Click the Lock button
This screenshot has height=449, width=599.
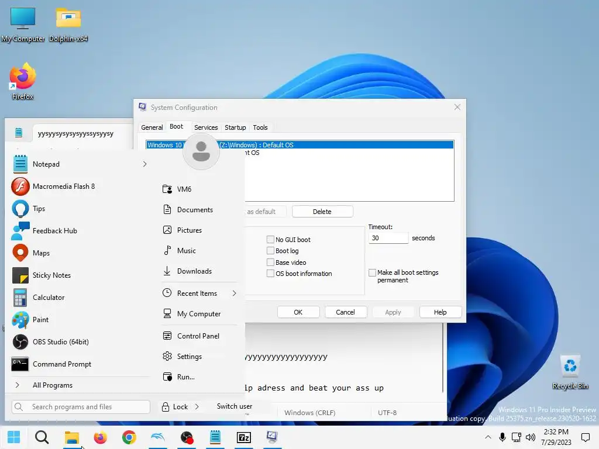[175, 407]
